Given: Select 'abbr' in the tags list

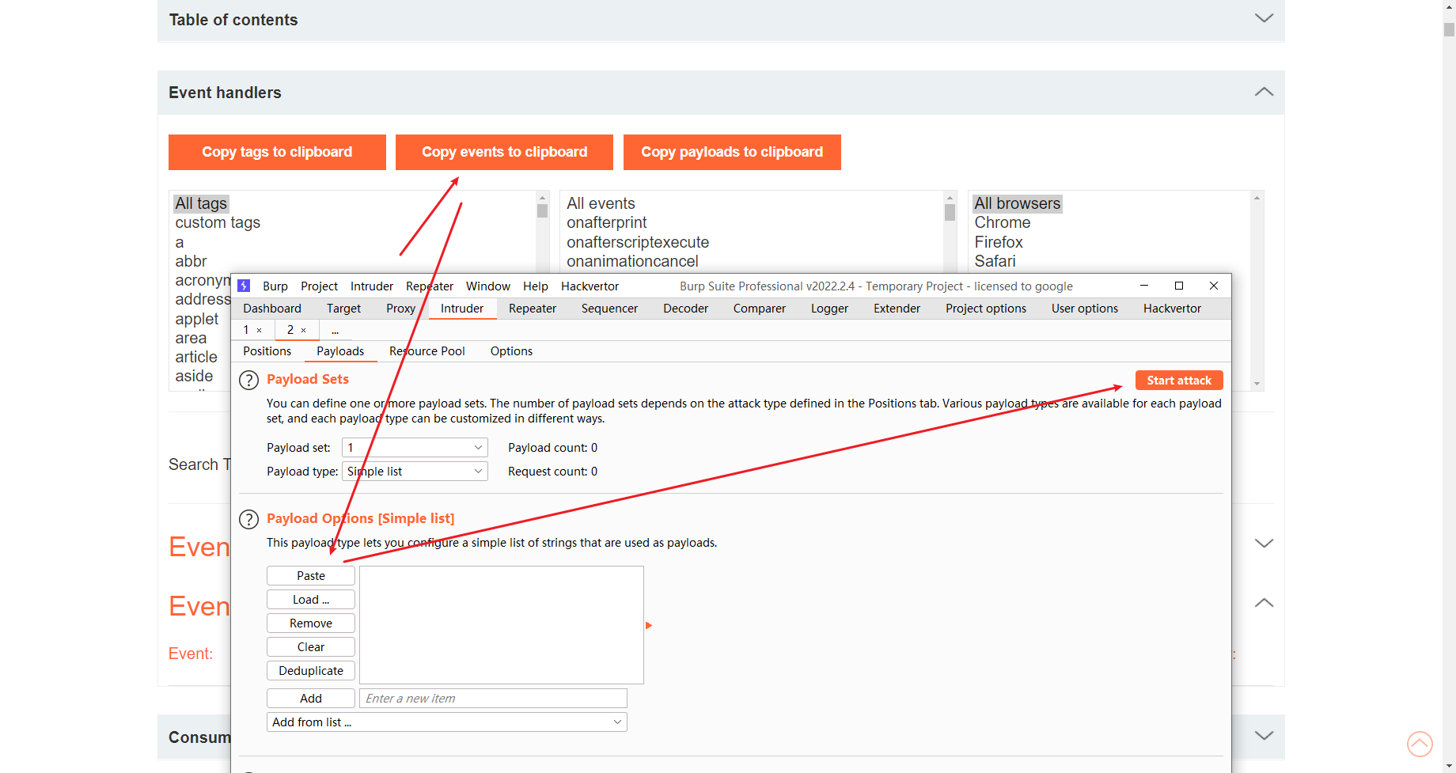Looking at the screenshot, I should point(191,261).
